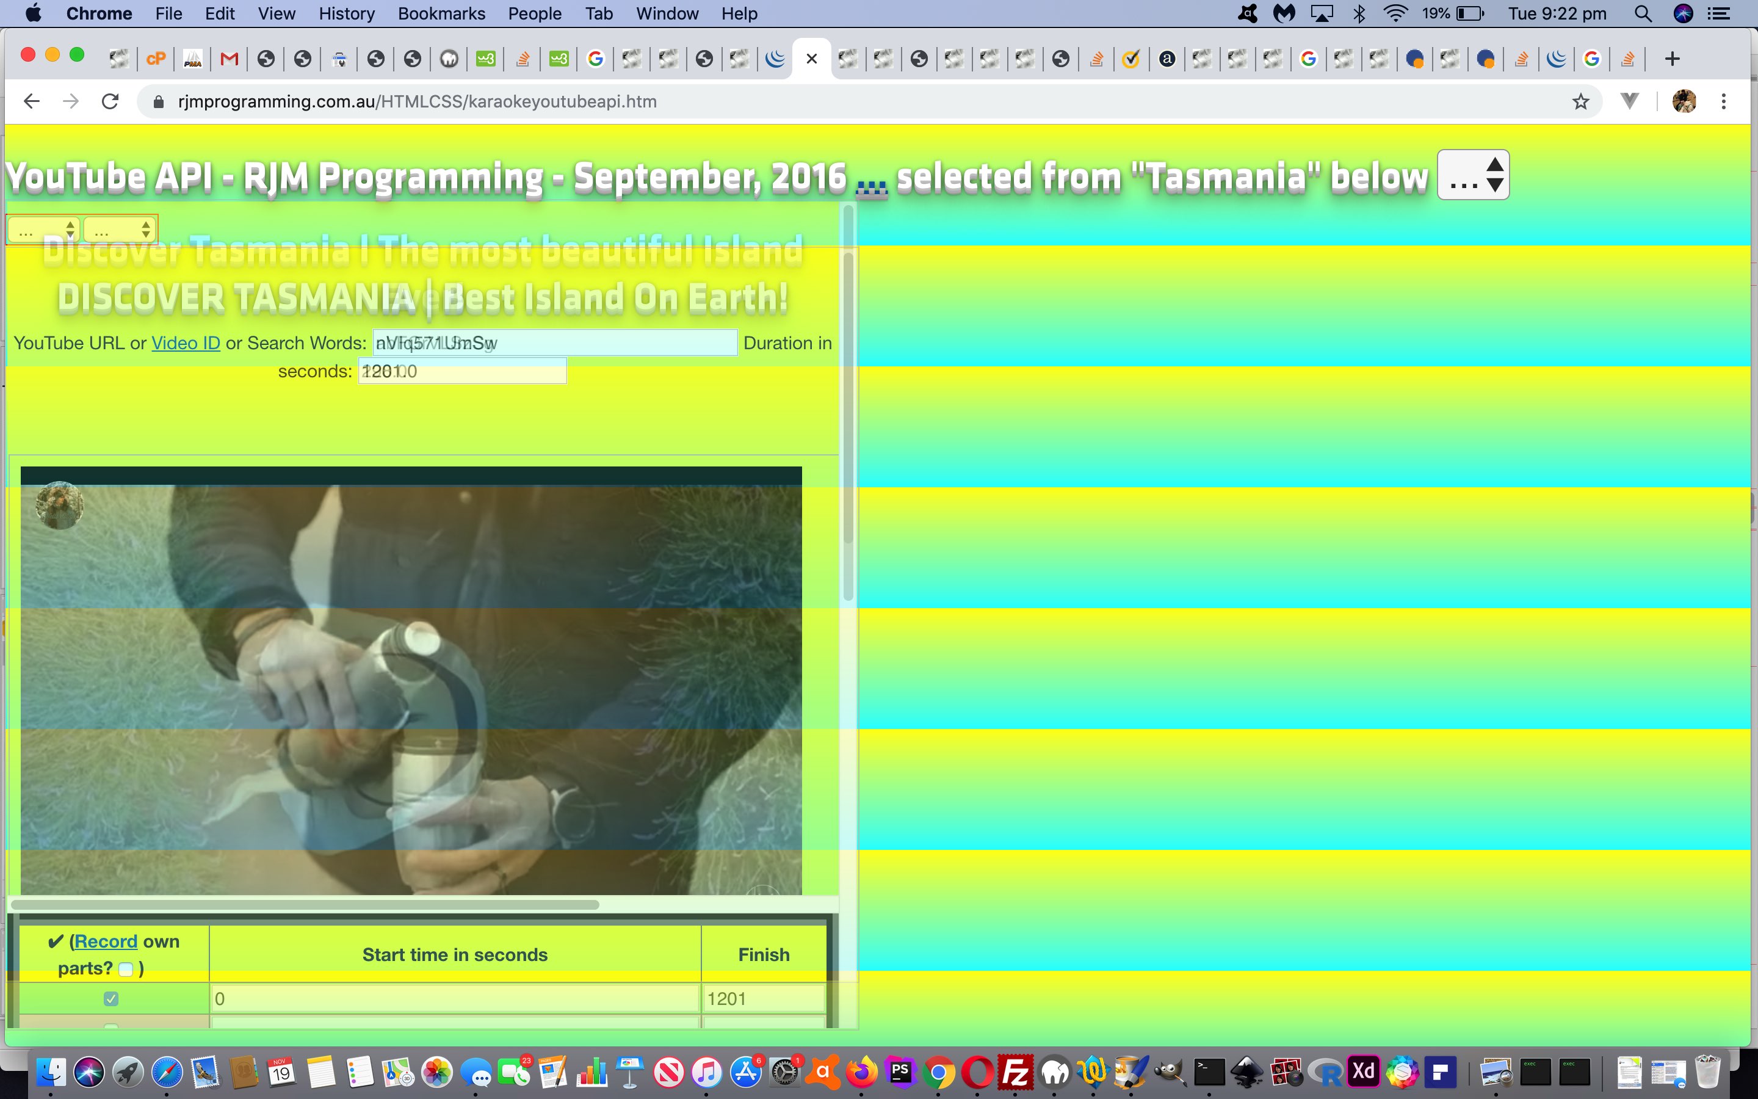Screen dimensions: 1758x1099
Task: Click the start time field containing 0
Action: pos(455,999)
